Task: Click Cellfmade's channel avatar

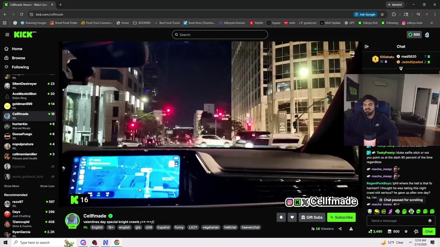Action: [73, 221]
